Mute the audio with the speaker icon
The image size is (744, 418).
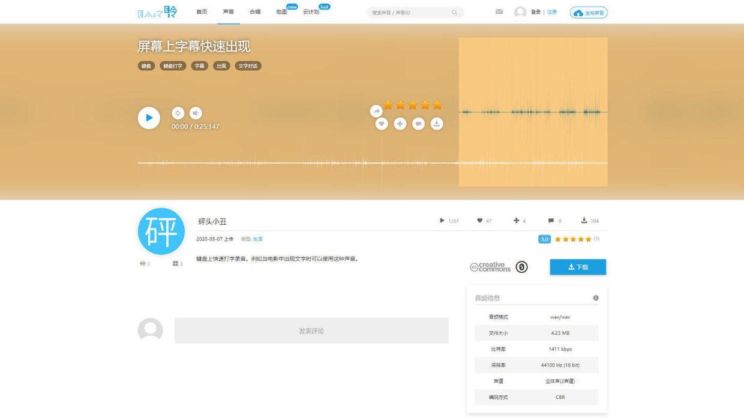coord(196,113)
